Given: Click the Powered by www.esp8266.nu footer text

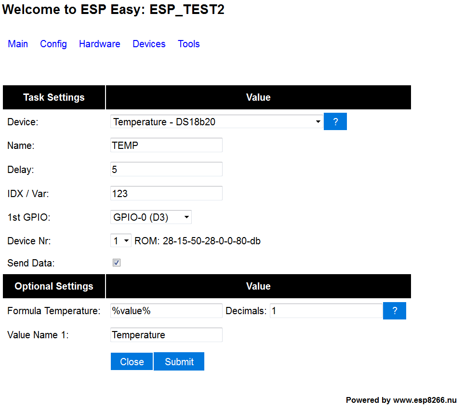Looking at the screenshot, I should point(401,400).
